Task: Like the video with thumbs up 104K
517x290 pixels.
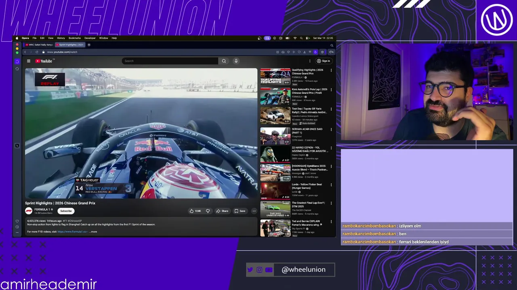Action: (195, 211)
